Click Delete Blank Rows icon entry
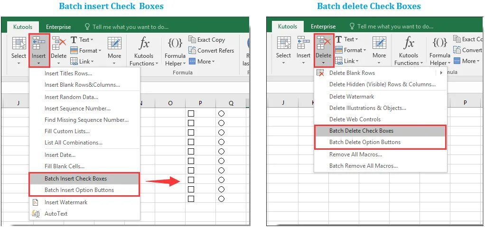485x227 pixels. tap(320, 73)
